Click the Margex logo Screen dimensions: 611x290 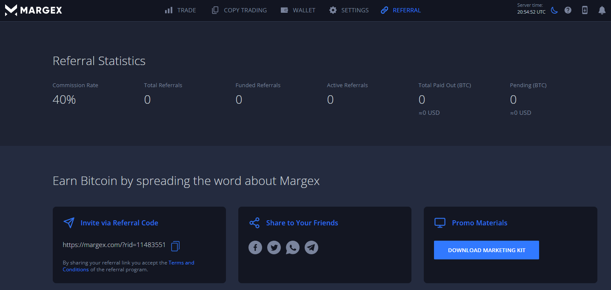pyautogui.click(x=33, y=10)
